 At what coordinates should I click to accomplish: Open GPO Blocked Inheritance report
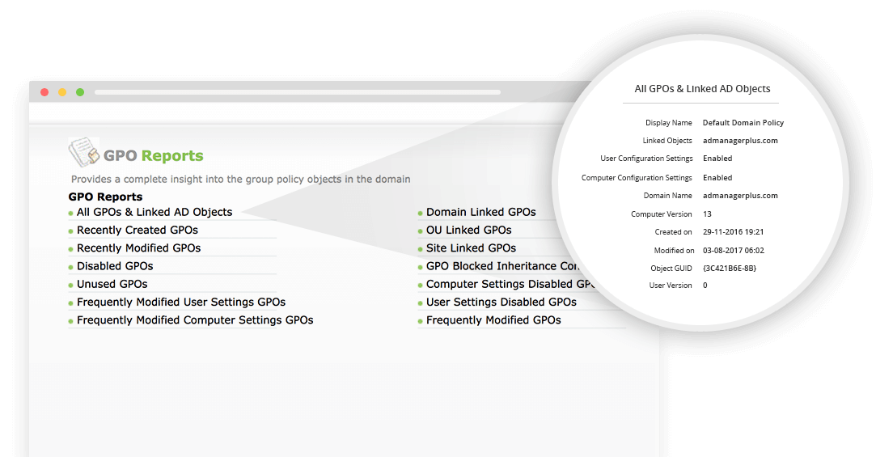pos(503,266)
